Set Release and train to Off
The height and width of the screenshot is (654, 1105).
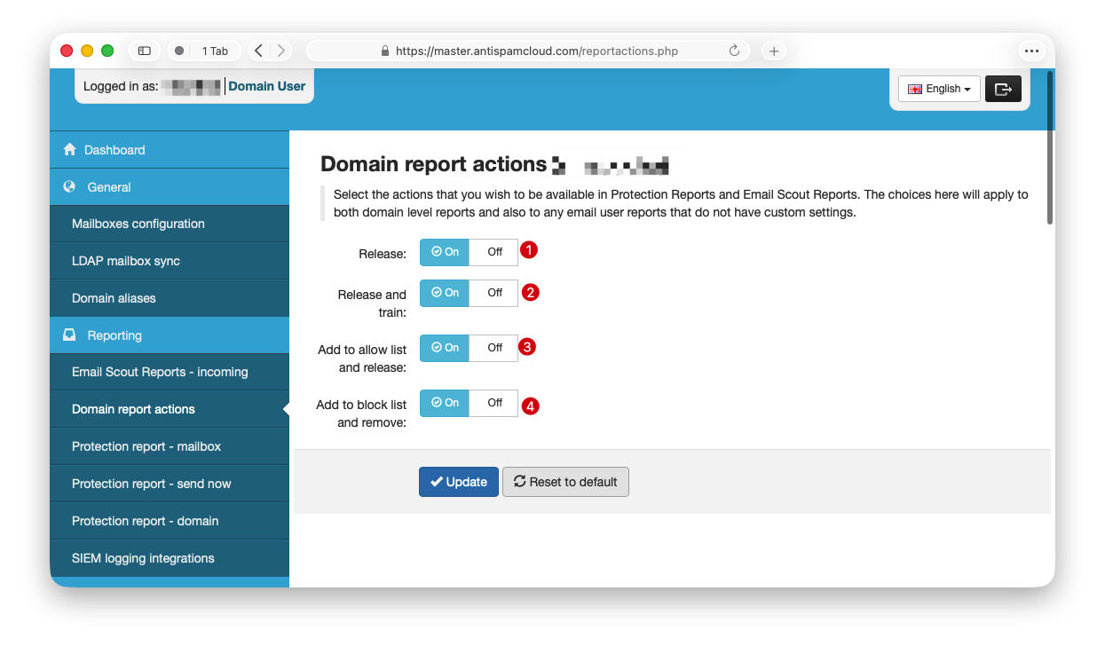click(493, 293)
